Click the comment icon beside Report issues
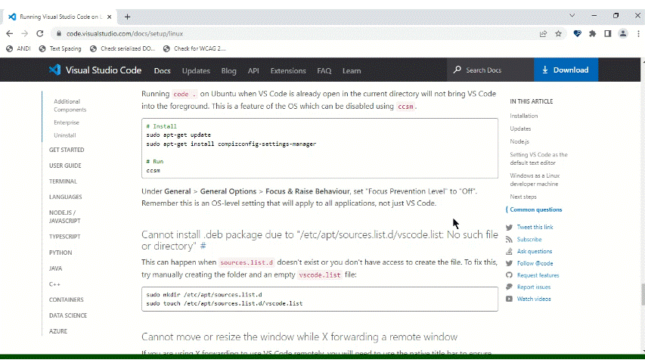This screenshot has height=363, width=645. tap(509, 287)
